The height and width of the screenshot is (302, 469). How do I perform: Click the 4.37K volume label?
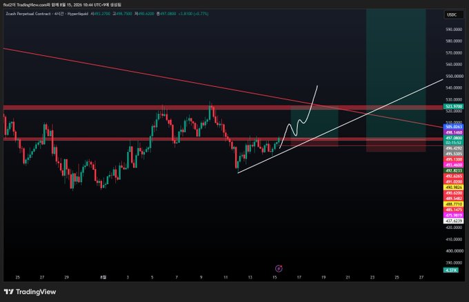451,270
